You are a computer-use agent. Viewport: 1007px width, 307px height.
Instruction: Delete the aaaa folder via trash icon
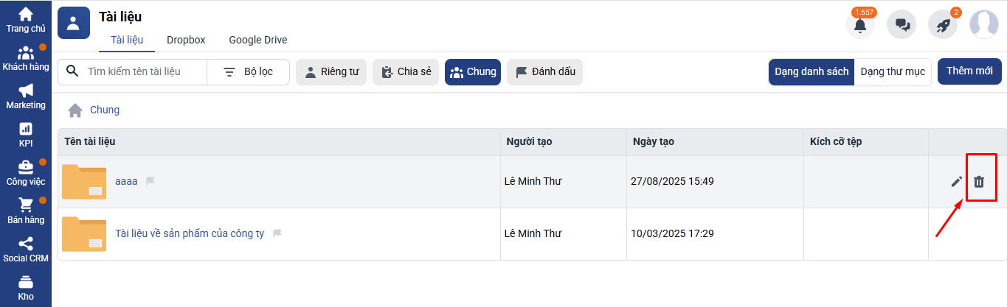979,181
